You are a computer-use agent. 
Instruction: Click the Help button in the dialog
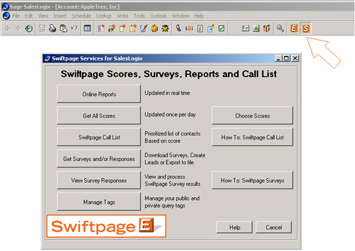pyautogui.click(x=234, y=227)
